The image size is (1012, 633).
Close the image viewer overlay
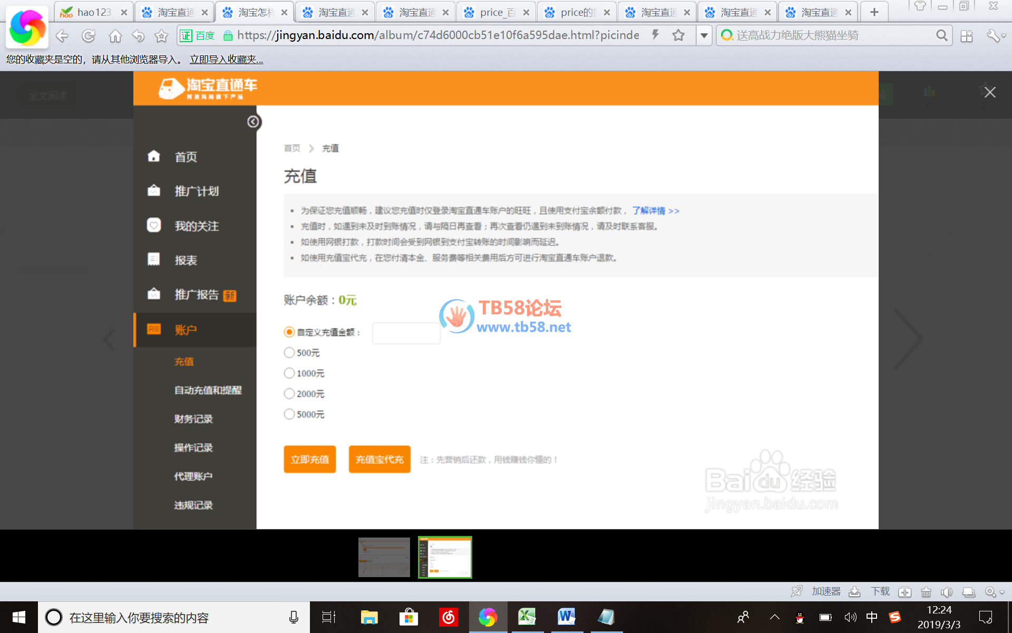coord(989,92)
